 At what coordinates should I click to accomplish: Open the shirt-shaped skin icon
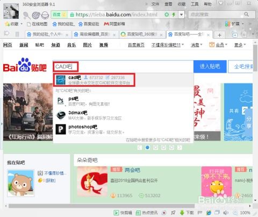click(x=220, y=3)
